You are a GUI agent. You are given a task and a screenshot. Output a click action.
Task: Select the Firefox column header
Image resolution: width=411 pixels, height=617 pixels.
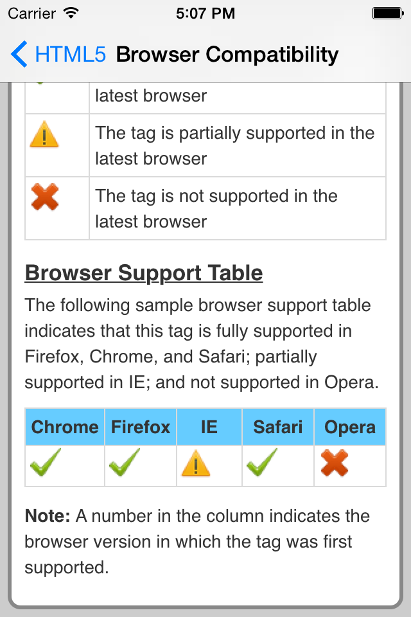click(141, 427)
